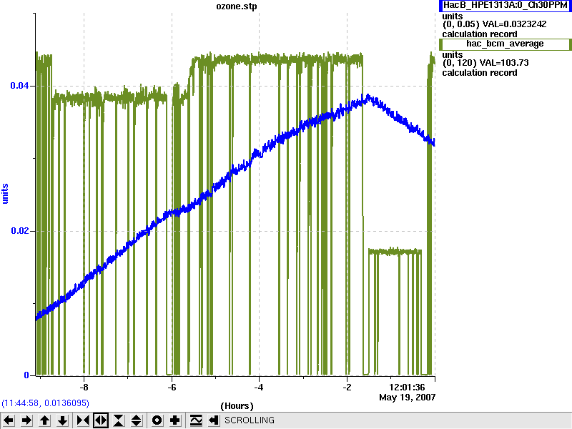Click the return-to-scrolling arrow icon

[x=214, y=420]
